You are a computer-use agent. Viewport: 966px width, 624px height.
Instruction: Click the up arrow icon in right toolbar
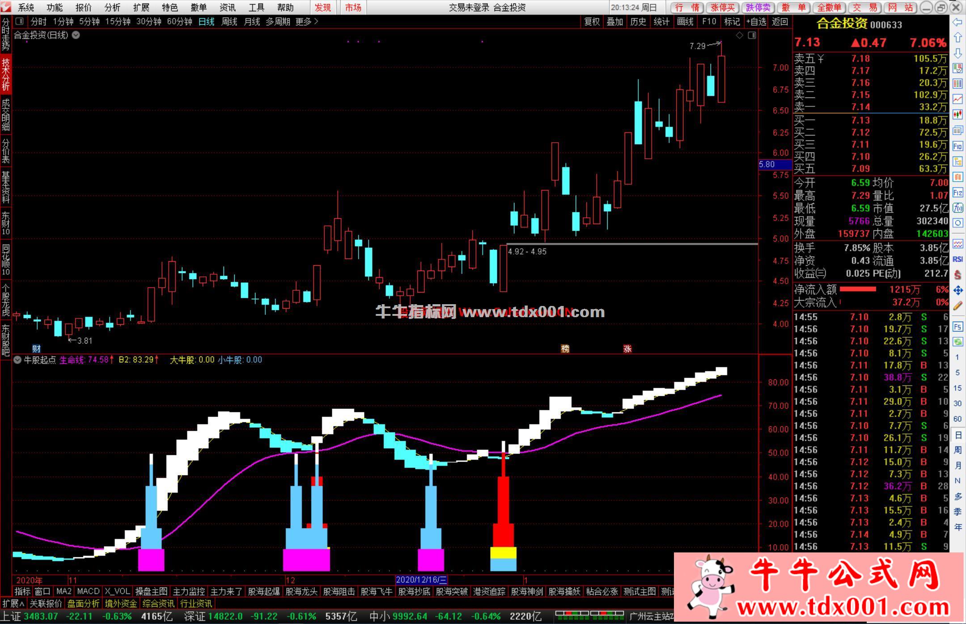[958, 38]
